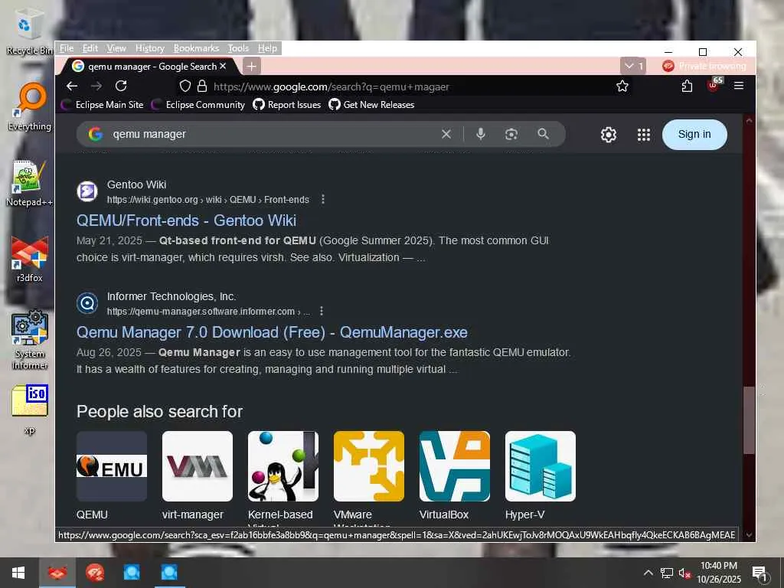Open the Edit menu
784x588 pixels.
coord(90,48)
